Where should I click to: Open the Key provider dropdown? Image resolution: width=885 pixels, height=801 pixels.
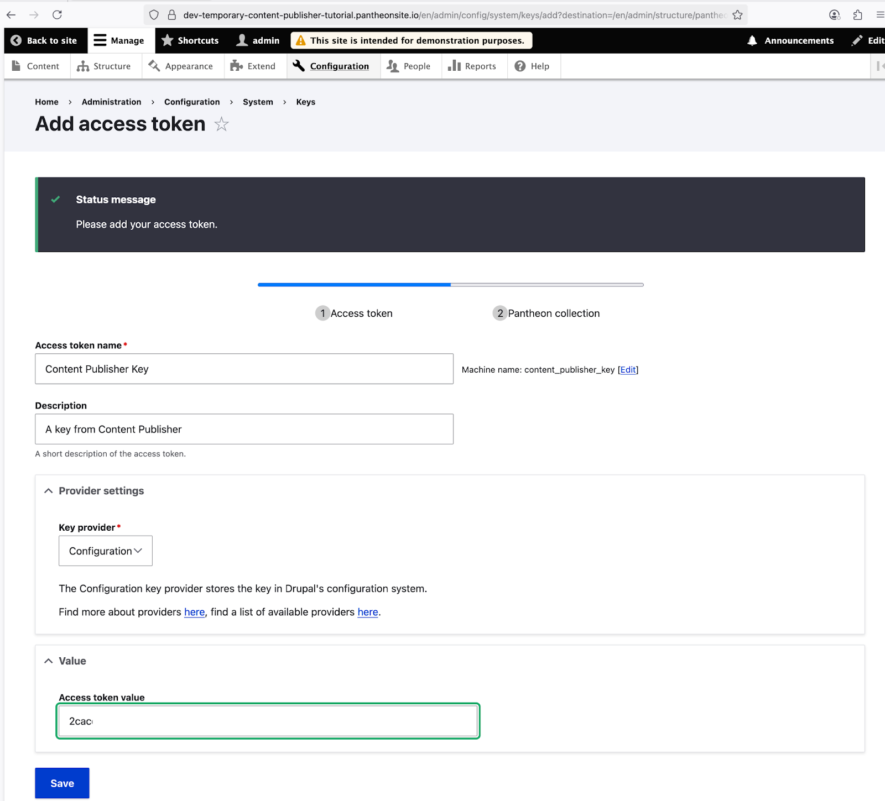(x=105, y=551)
